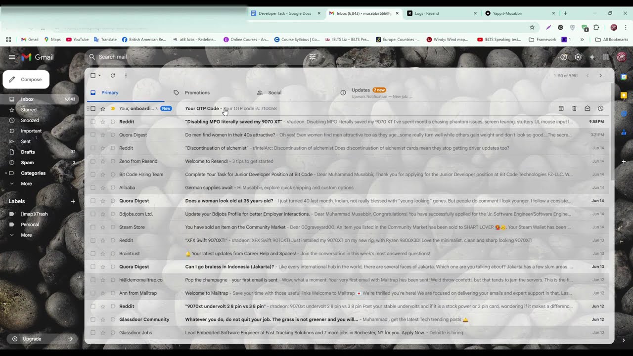
Task: Bookmark this page with the star icon
Action: (532, 27)
